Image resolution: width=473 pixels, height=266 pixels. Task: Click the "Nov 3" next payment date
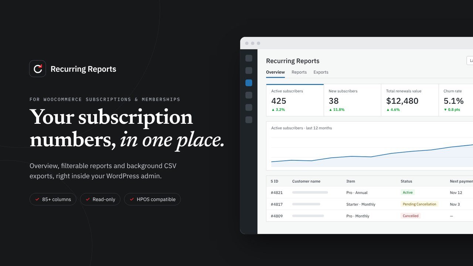455,204
